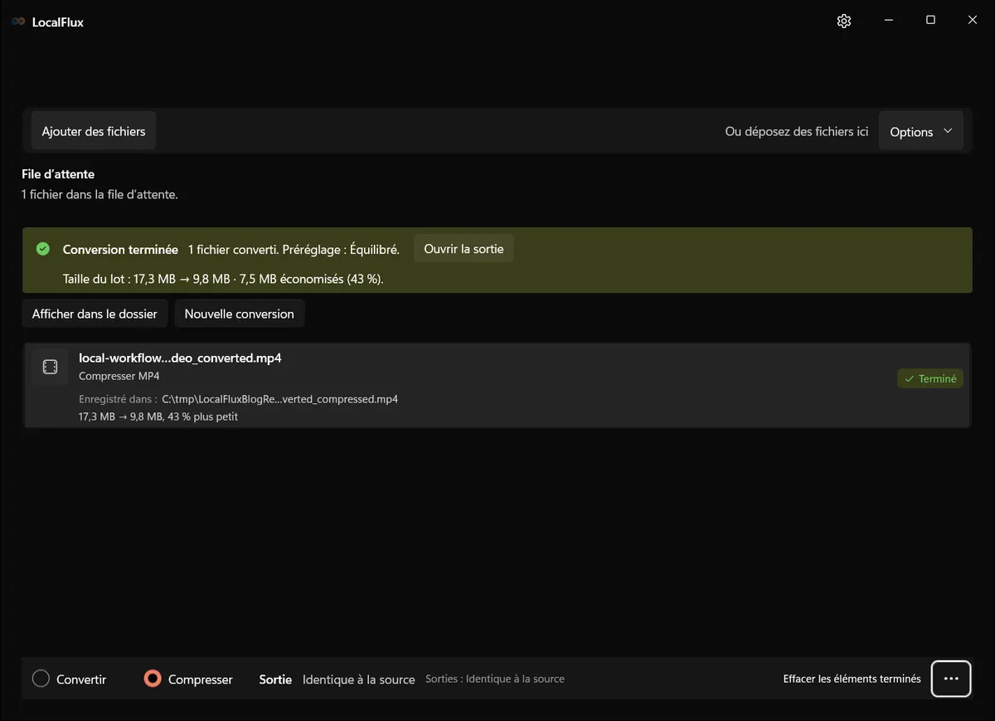Screen dimensions: 995x721
Task: Click Ouvrir la sortie button
Action: (464, 249)
